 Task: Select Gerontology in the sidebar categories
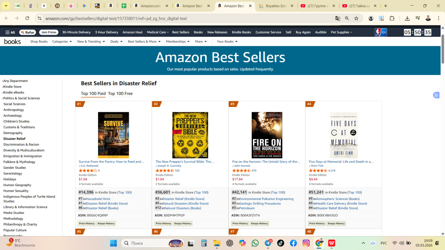click(13, 173)
